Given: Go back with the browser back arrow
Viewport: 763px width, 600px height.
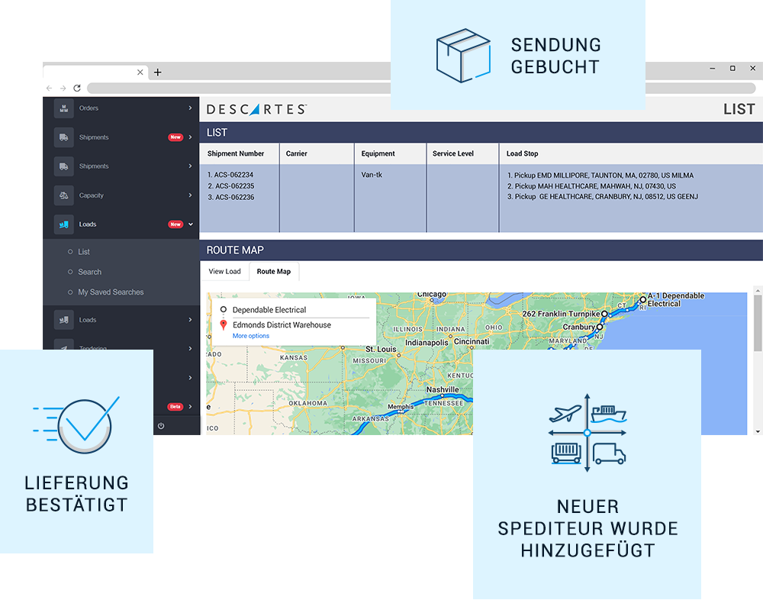Looking at the screenshot, I should point(49,88).
